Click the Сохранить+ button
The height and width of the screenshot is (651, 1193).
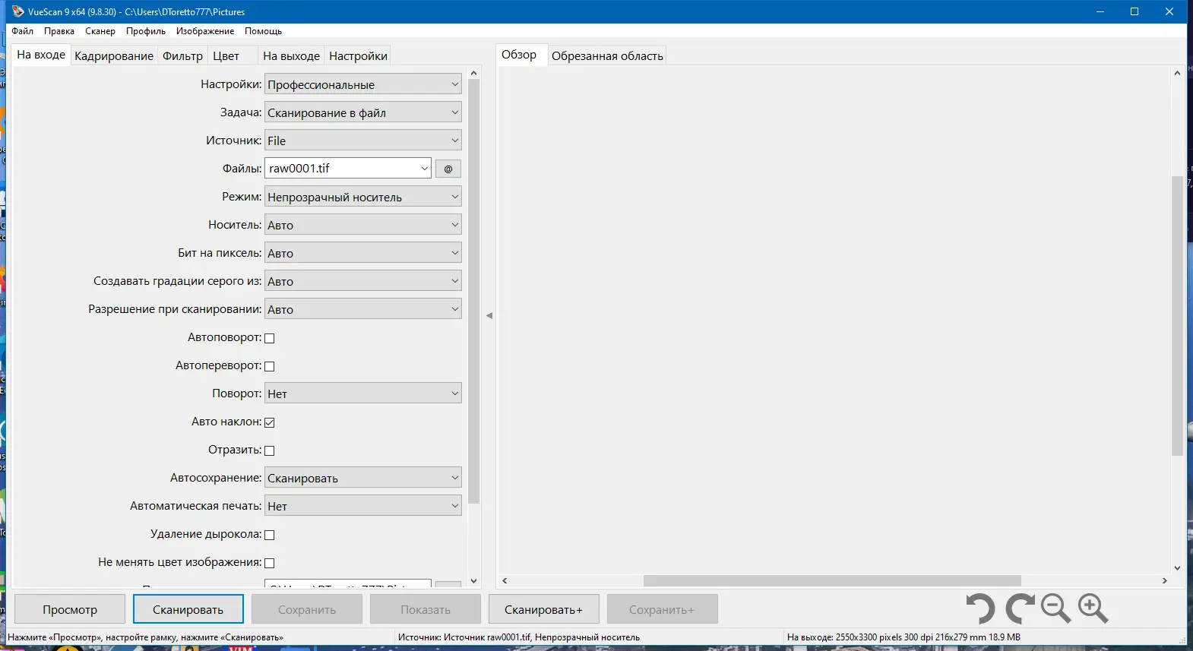click(x=662, y=609)
